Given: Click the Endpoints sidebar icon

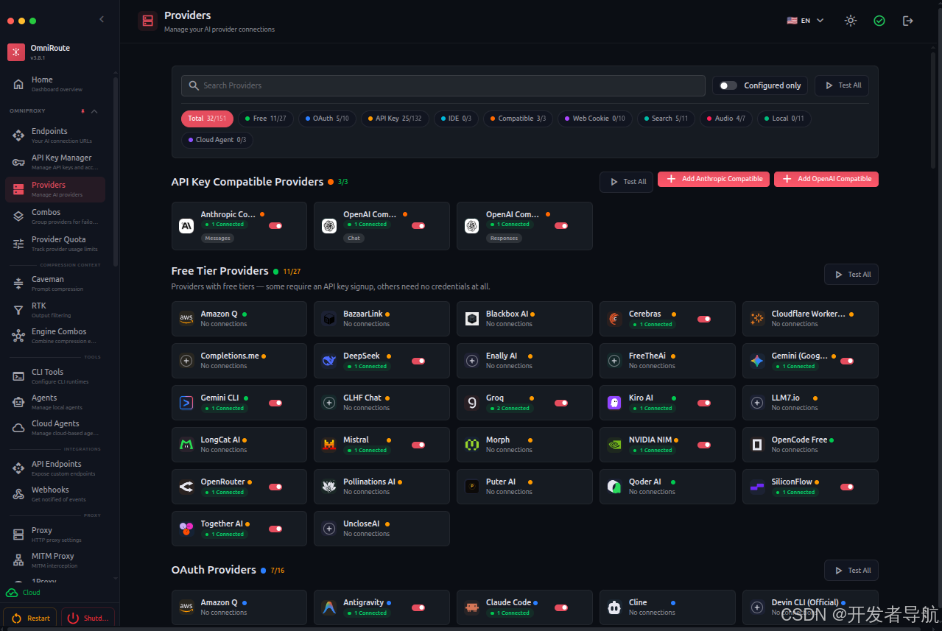Looking at the screenshot, I should [x=18, y=135].
